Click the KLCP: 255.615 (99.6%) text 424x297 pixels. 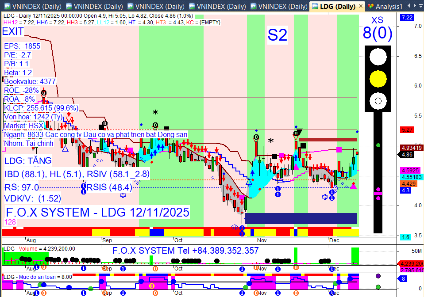pos(41,108)
